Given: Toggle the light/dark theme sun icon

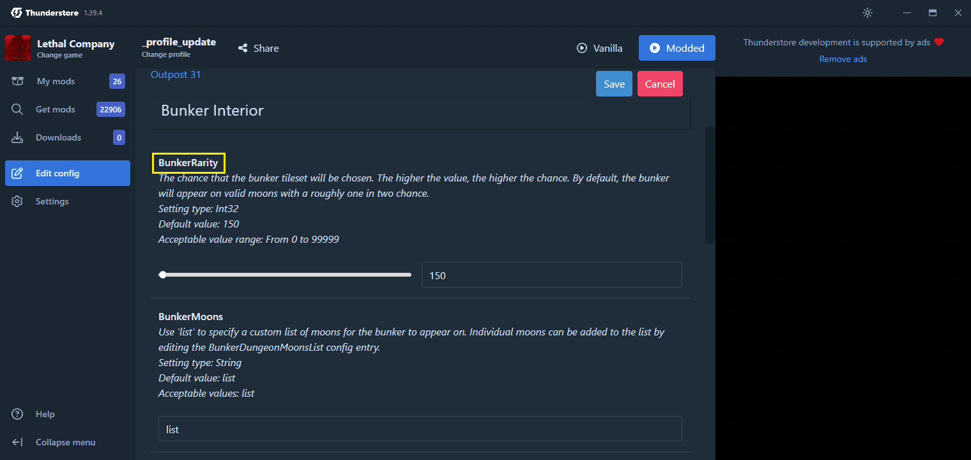Looking at the screenshot, I should point(867,13).
